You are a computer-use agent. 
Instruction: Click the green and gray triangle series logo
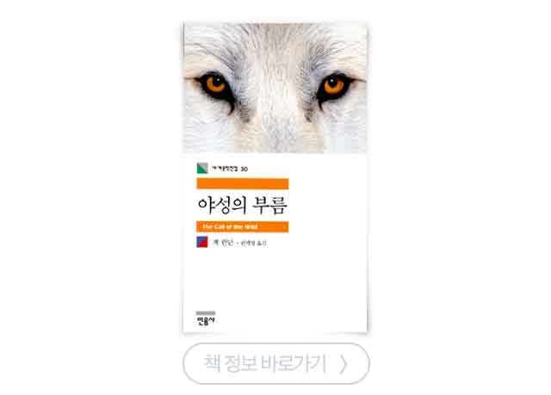(202, 169)
